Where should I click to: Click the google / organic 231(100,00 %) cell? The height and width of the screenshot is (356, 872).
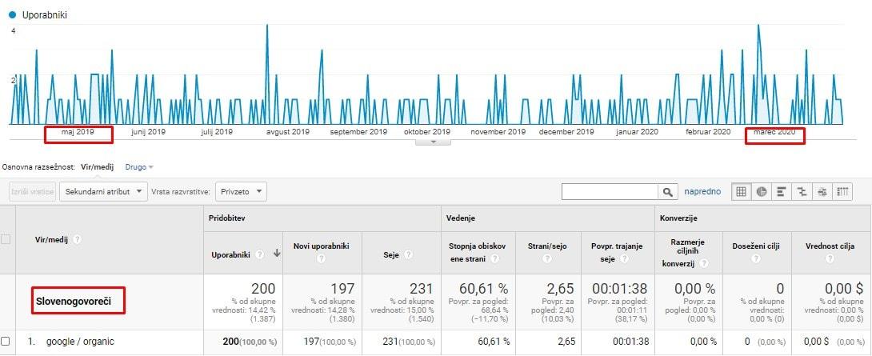(410, 342)
